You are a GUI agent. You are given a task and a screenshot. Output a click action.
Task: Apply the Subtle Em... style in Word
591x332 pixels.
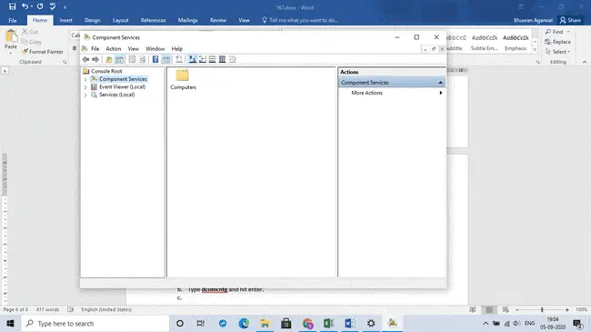click(485, 43)
